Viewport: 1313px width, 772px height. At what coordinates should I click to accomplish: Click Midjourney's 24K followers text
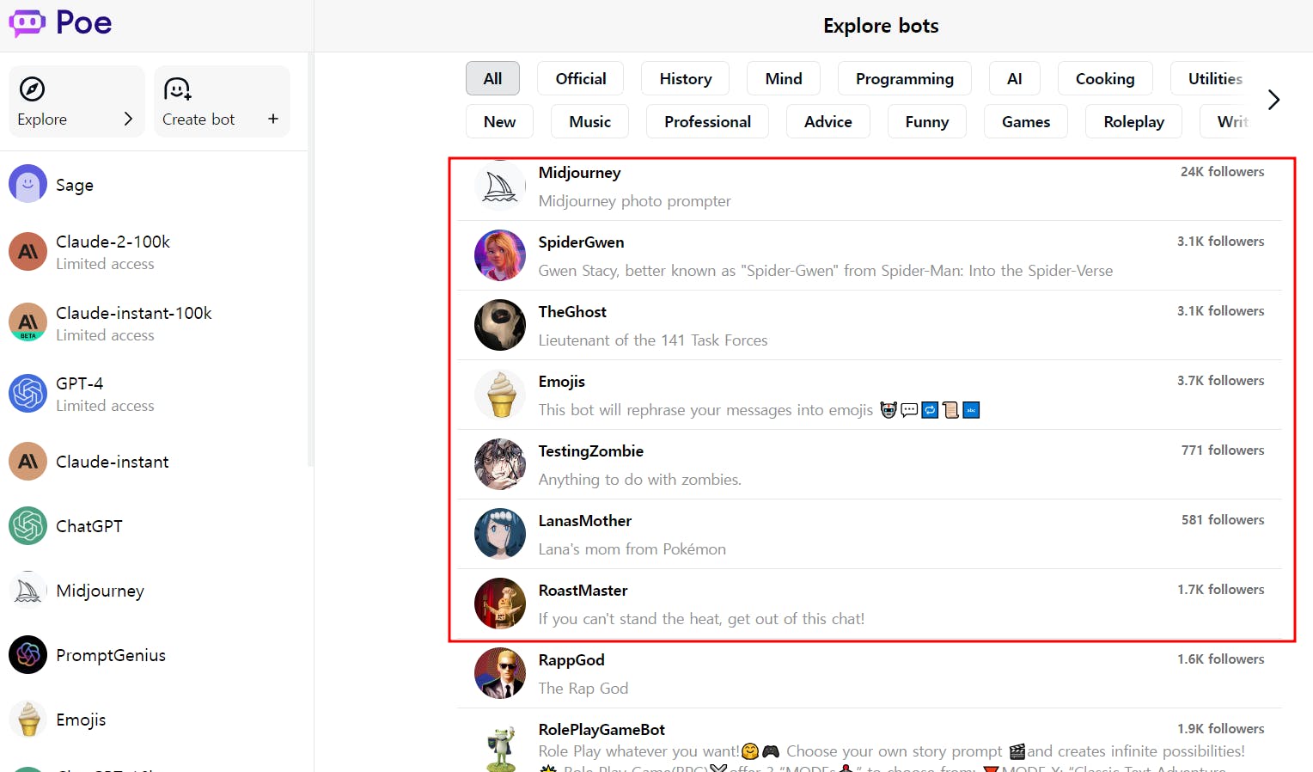pyautogui.click(x=1222, y=172)
